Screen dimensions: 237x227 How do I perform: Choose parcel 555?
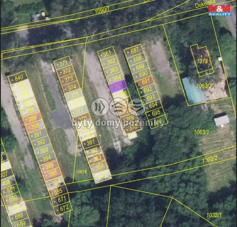click(57, 191)
